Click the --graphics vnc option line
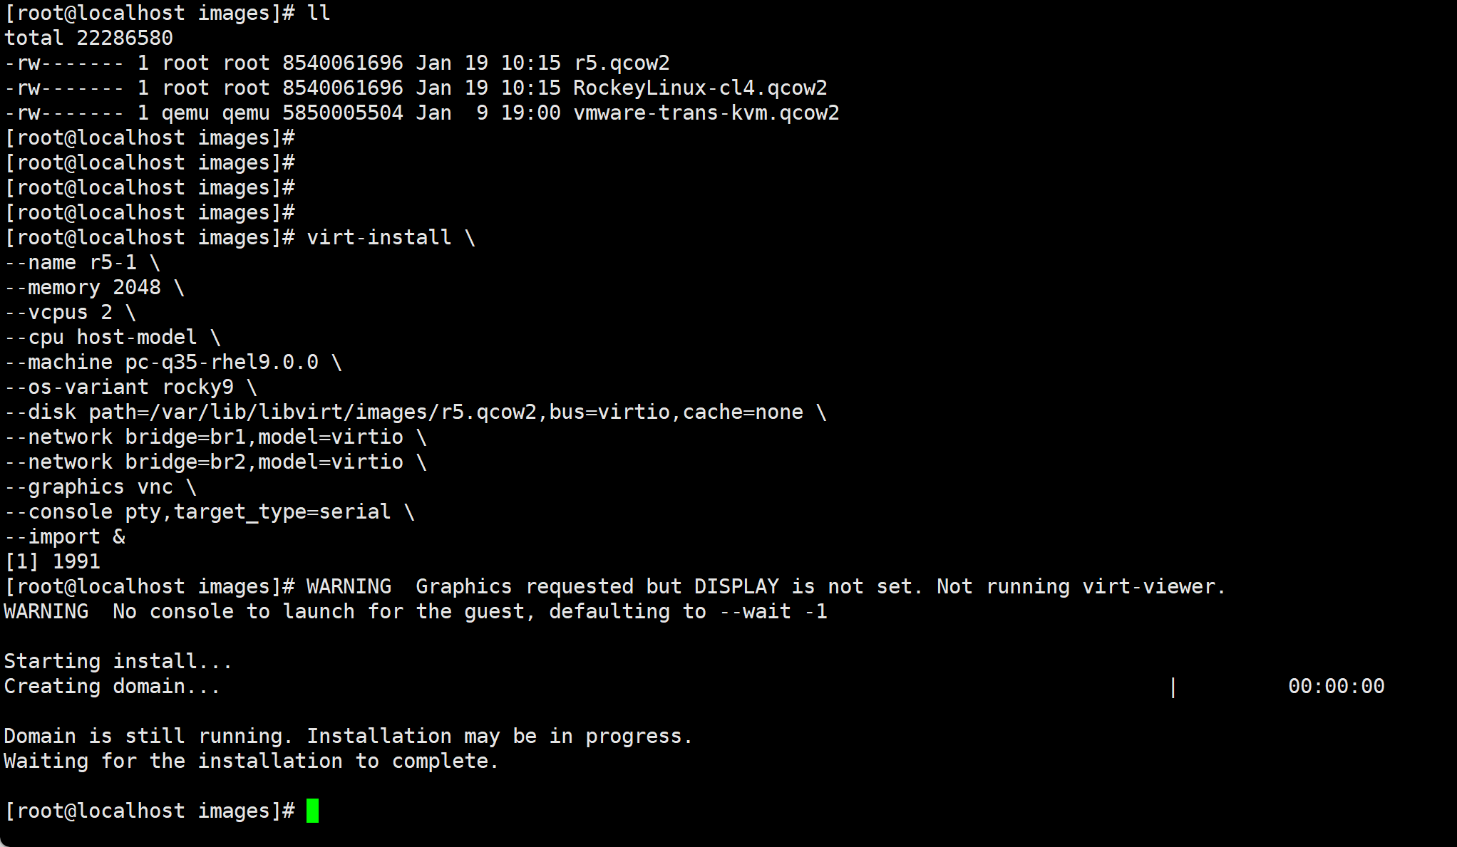Viewport: 1457px width, 847px height. pyautogui.click(x=89, y=487)
